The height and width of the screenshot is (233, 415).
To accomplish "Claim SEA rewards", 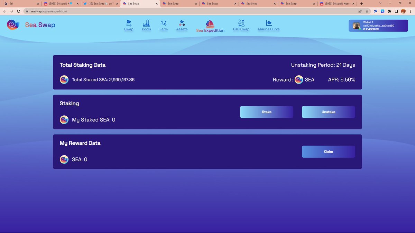I will coord(329,152).
